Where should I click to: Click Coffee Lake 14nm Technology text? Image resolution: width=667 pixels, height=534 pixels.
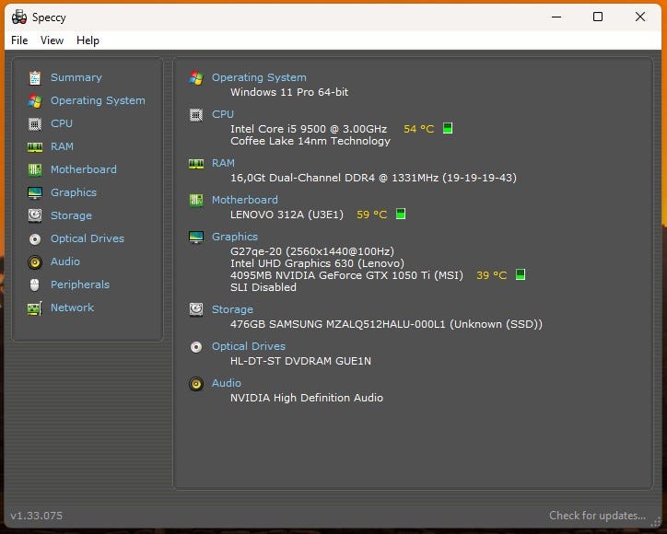310,141
